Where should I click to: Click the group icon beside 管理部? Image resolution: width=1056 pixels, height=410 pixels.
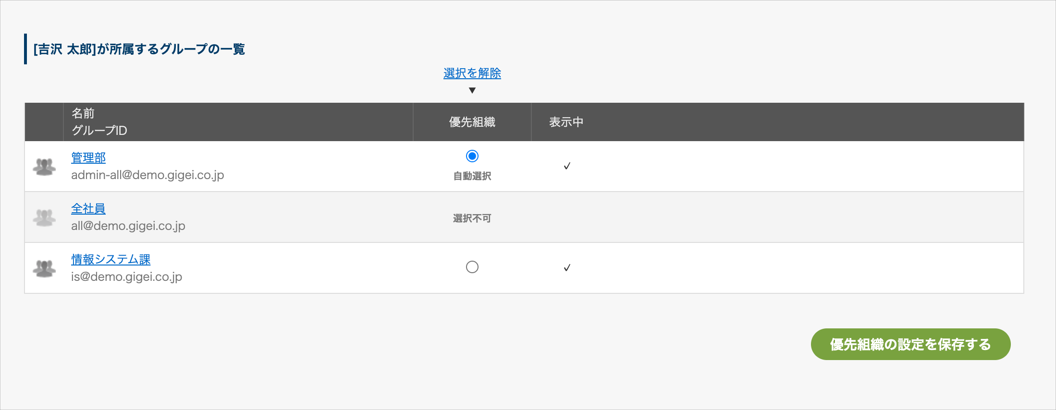pos(44,167)
